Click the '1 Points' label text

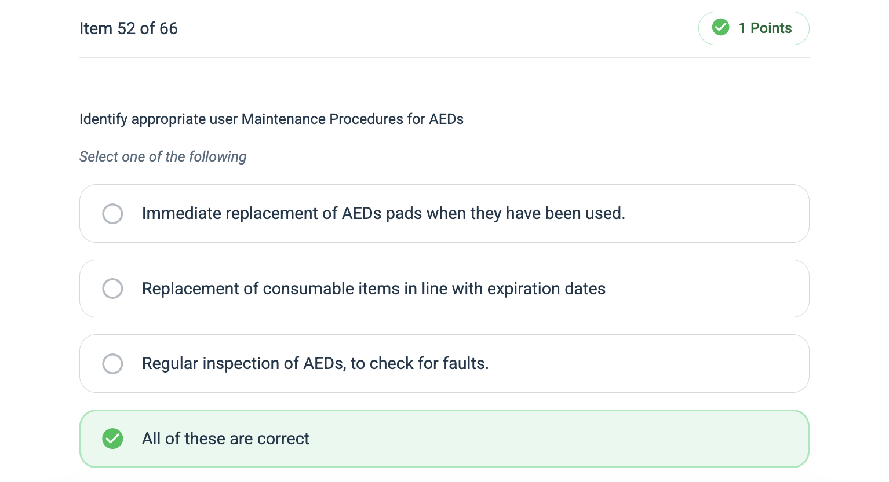point(765,28)
